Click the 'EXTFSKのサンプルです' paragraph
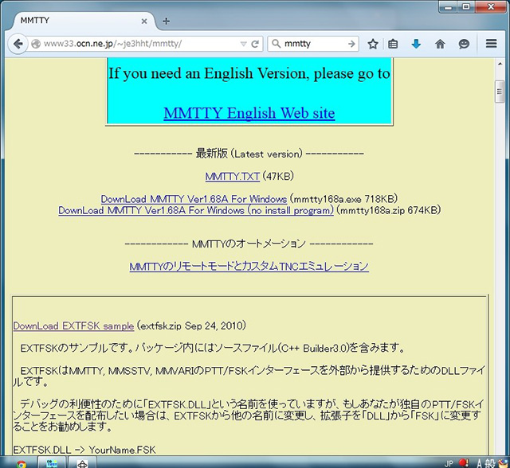This screenshot has height=468, width=510. [213, 349]
